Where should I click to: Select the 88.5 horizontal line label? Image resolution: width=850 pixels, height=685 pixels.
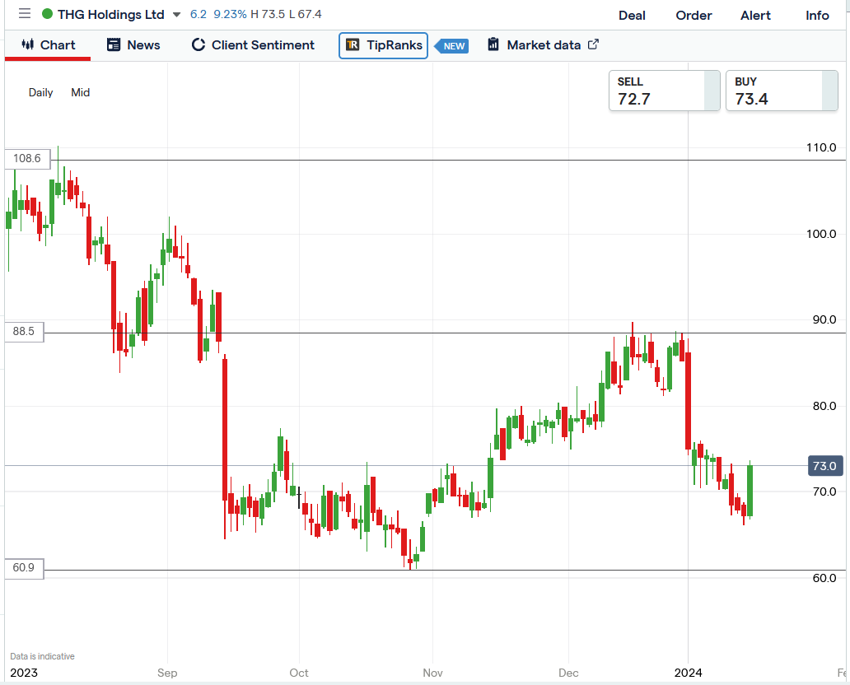[24, 331]
